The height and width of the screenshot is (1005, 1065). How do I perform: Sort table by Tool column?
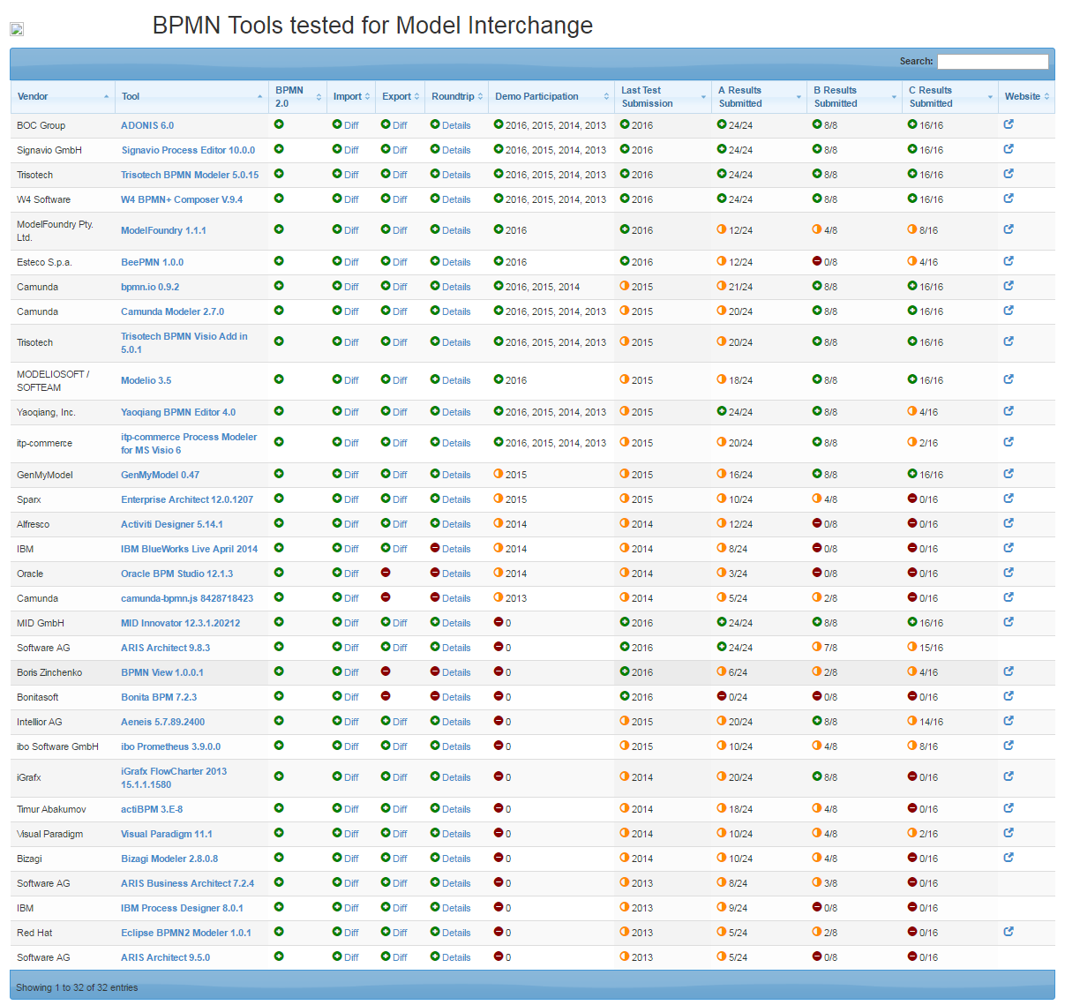click(x=191, y=97)
